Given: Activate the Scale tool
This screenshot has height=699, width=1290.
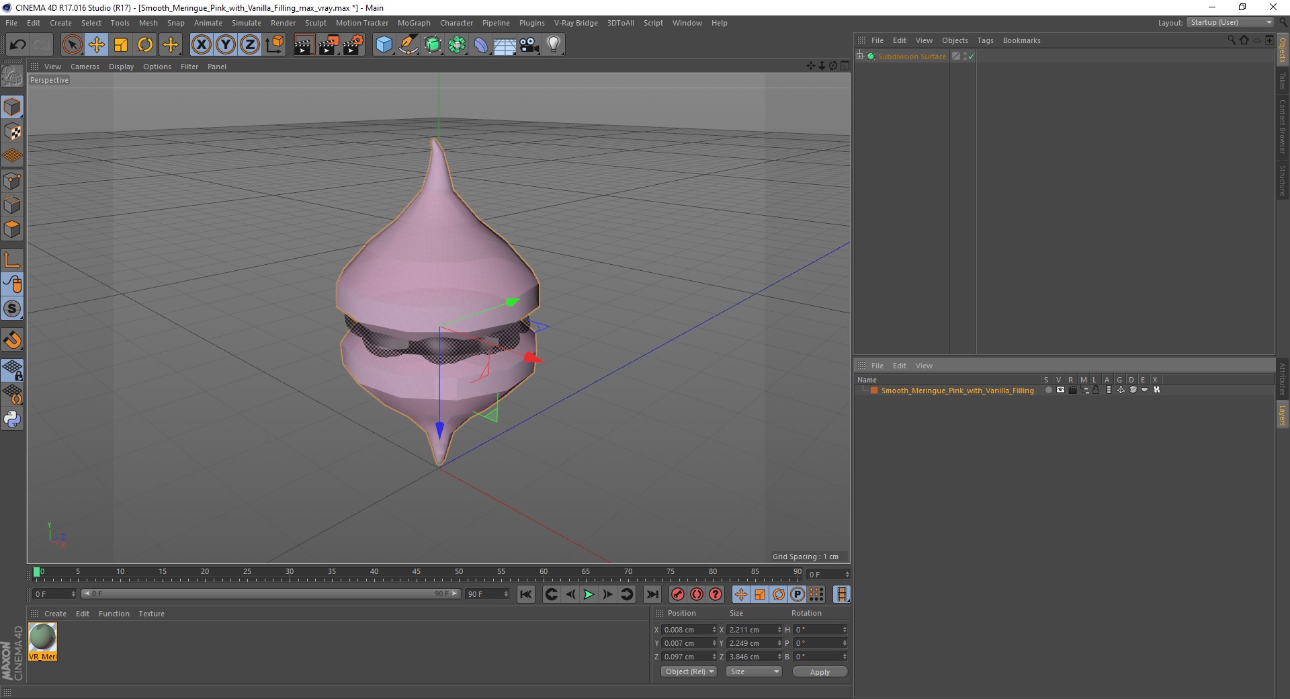Looking at the screenshot, I should pos(121,45).
